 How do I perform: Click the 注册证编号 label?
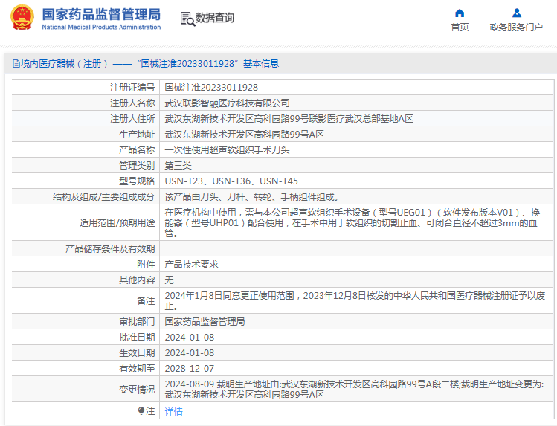(132, 87)
